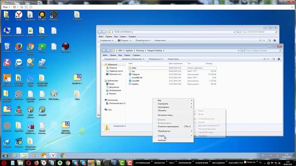Open the Recycle Bin desktop icon
This screenshot has height=166, width=296.
point(7,47)
